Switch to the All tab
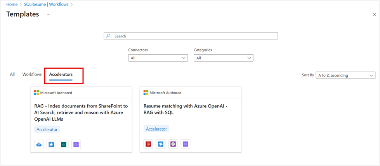The width and height of the screenshot is (380, 166). [x=12, y=74]
